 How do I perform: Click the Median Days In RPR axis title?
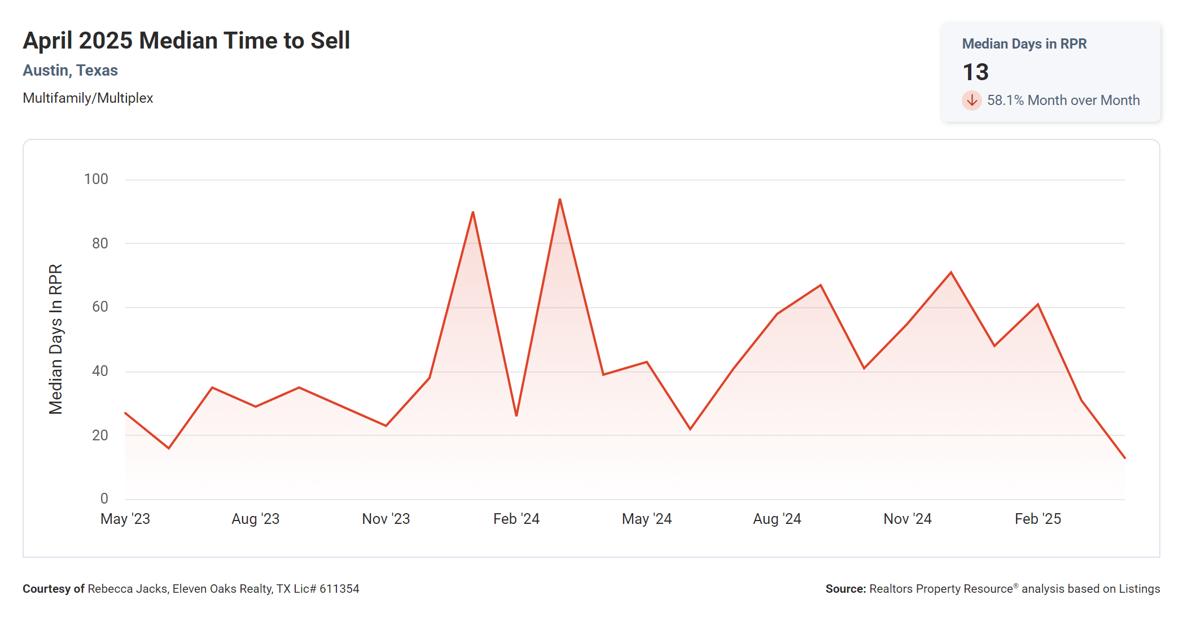click(56, 339)
